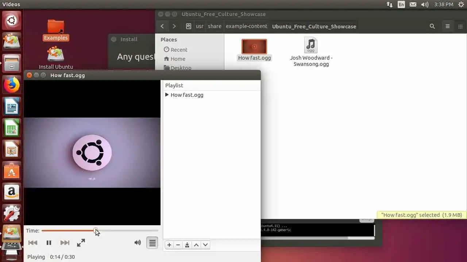Pause the video playback
This screenshot has height=262, width=467.
coord(49,243)
